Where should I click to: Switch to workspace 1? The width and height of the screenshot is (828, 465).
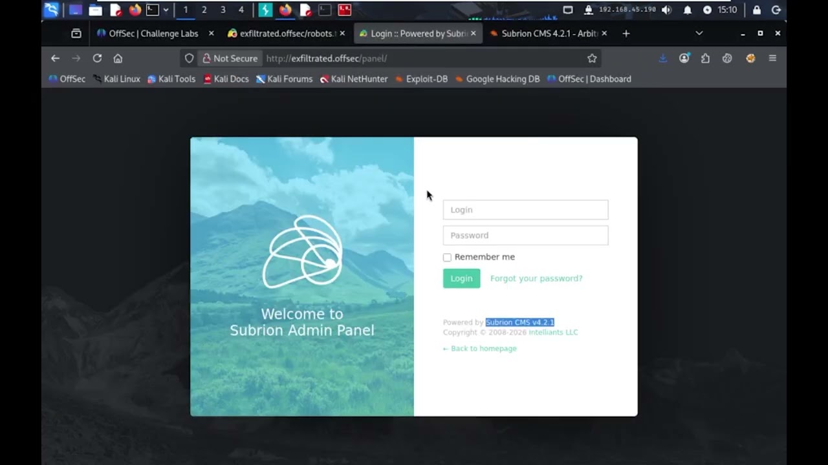click(186, 10)
